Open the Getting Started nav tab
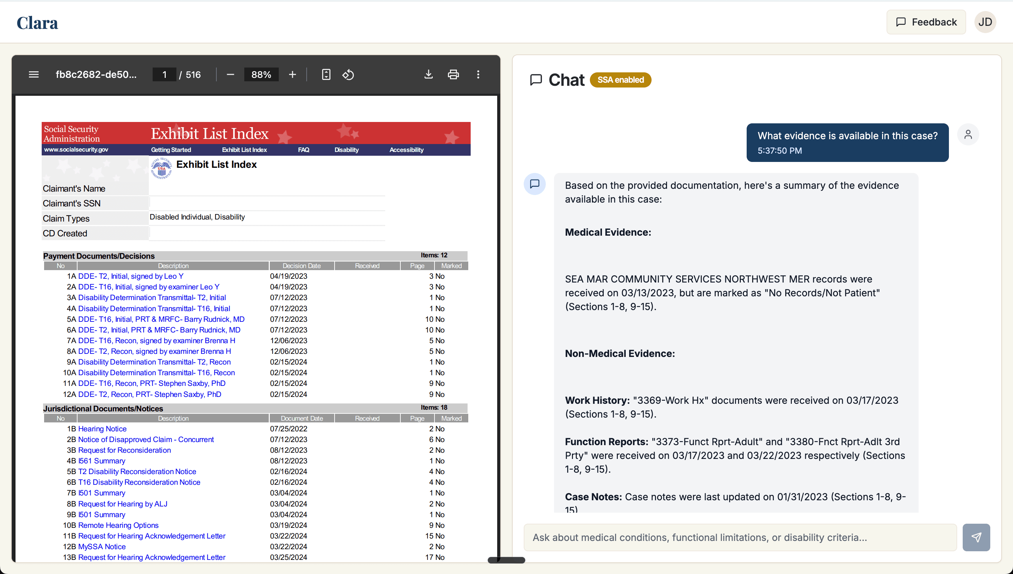This screenshot has height=574, width=1013. 171,150
